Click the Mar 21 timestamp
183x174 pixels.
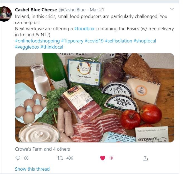click(97, 10)
